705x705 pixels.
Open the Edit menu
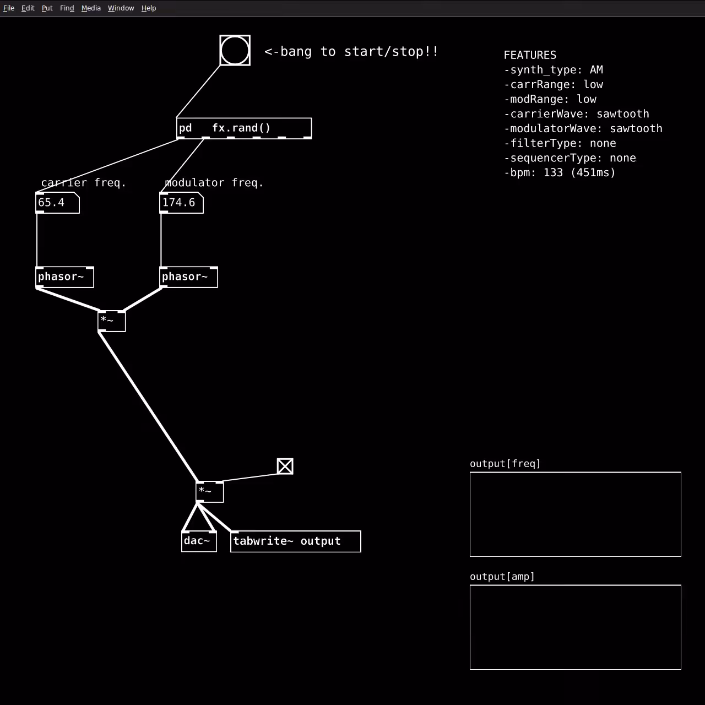pos(28,8)
